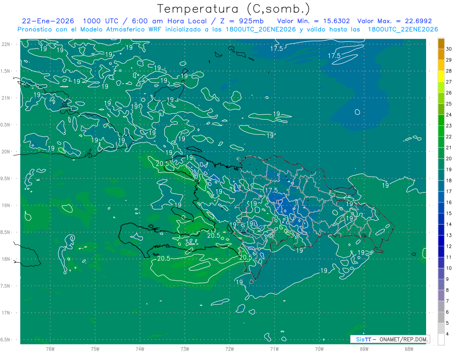Click the 74W longitude axis label
The width and height of the screenshot is (459, 354).
[140, 349]
